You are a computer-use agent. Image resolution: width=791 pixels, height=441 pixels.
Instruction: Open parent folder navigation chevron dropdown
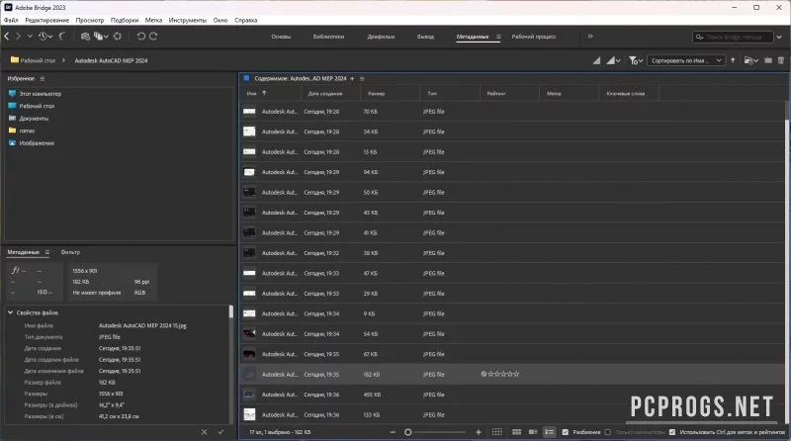30,37
